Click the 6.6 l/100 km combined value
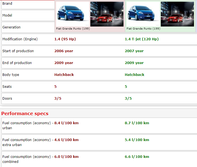This screenshot has height=167, width=197. coord(137,157)
